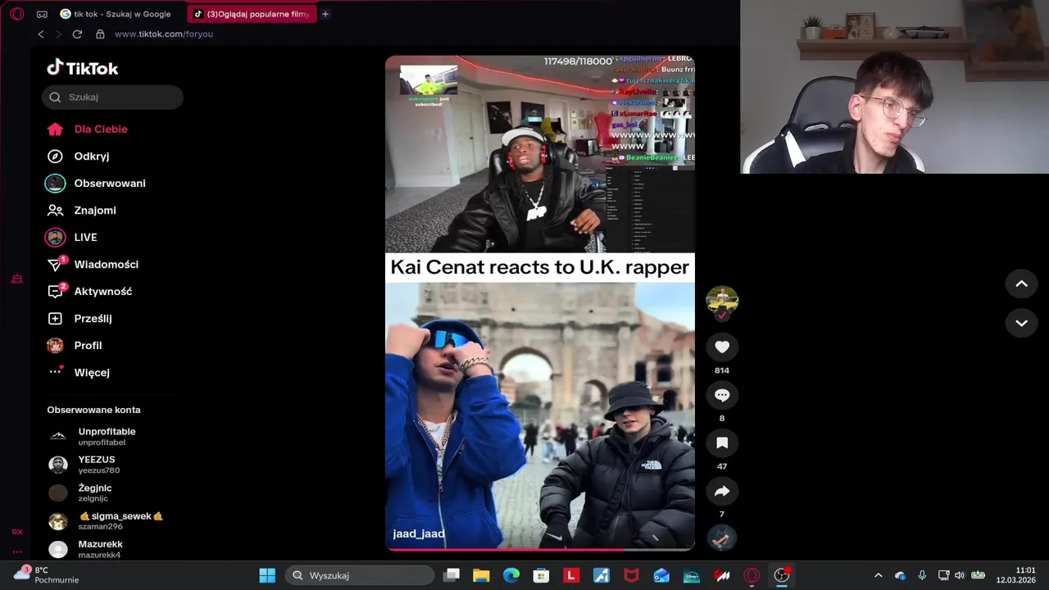Like the video with the heart icon
Viewport: 1049px width, 590px height.
[x=722, y=347]
